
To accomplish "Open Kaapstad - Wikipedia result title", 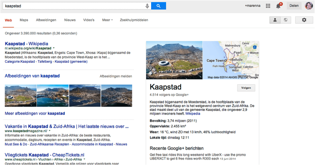I will click(27, 44).
